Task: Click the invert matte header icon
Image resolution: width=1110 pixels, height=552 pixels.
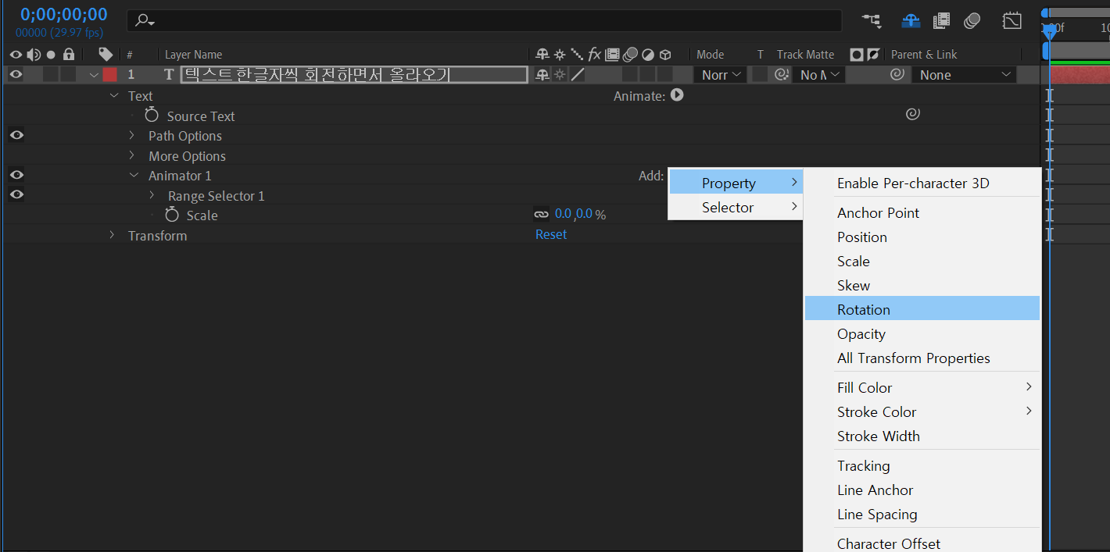Action: coord(874,55)
